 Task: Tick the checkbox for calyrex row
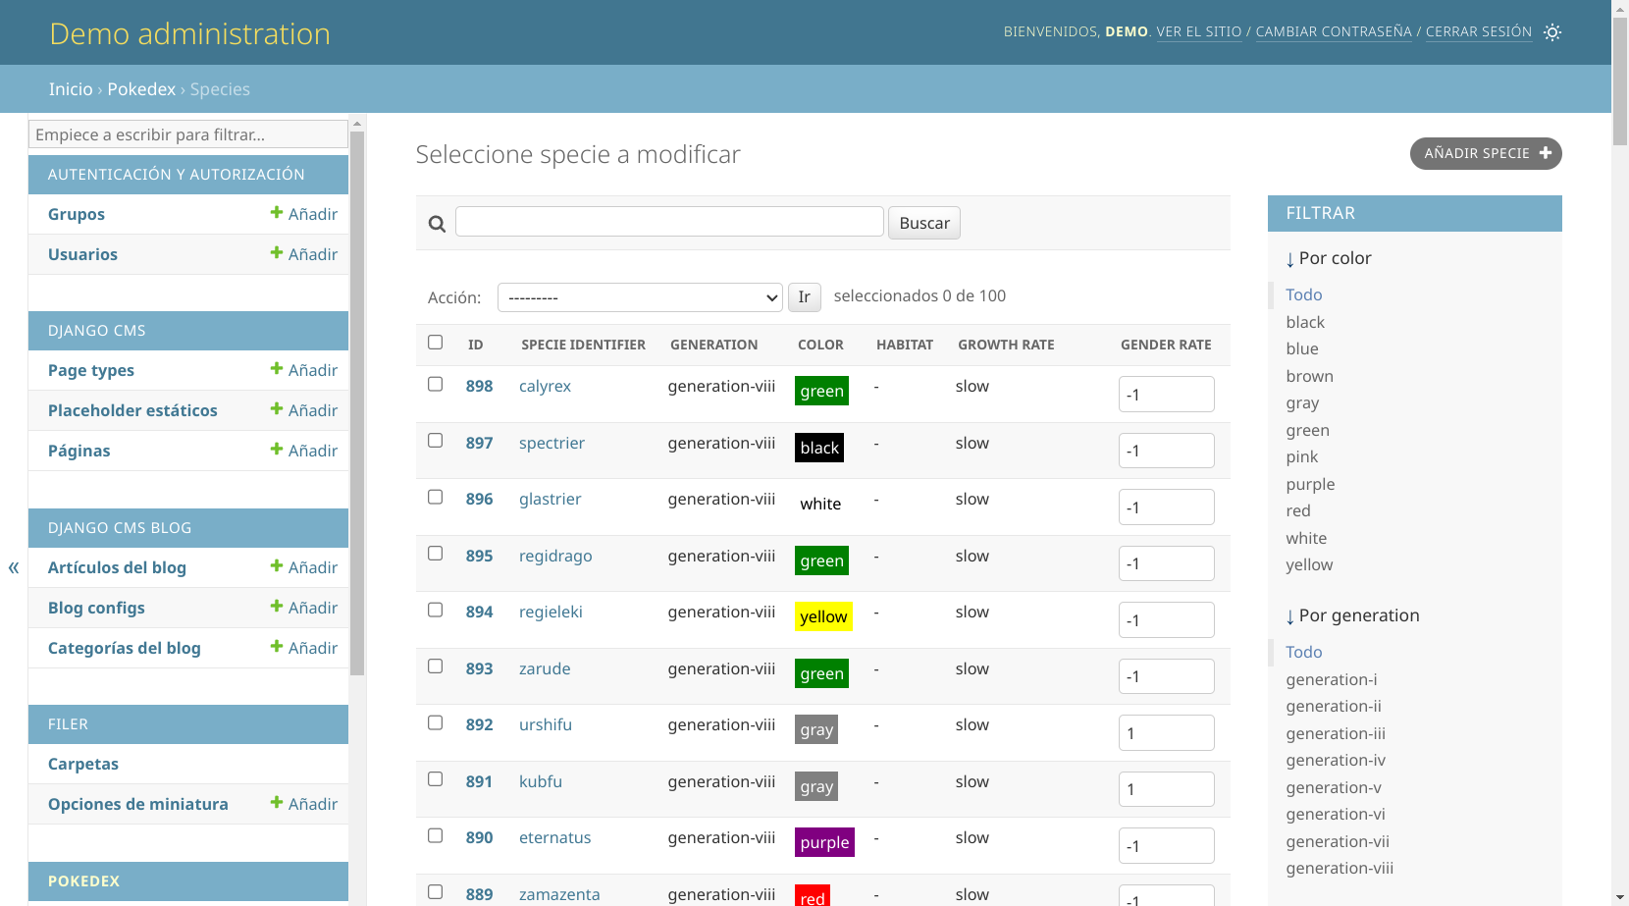click(435, 384)
